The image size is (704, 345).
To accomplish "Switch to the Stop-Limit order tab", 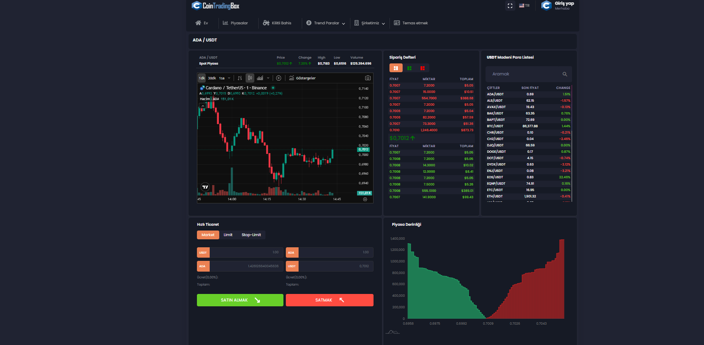I will point(251,235).
